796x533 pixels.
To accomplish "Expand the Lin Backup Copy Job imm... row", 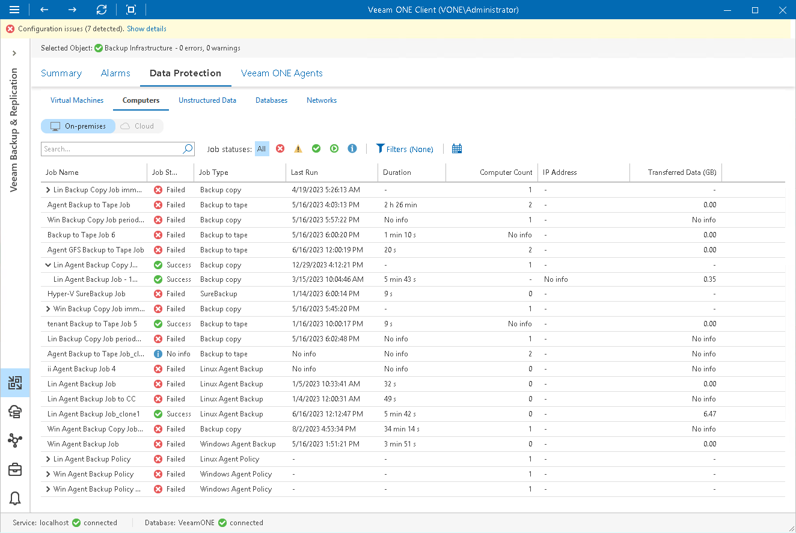I will tap(48, 190).
